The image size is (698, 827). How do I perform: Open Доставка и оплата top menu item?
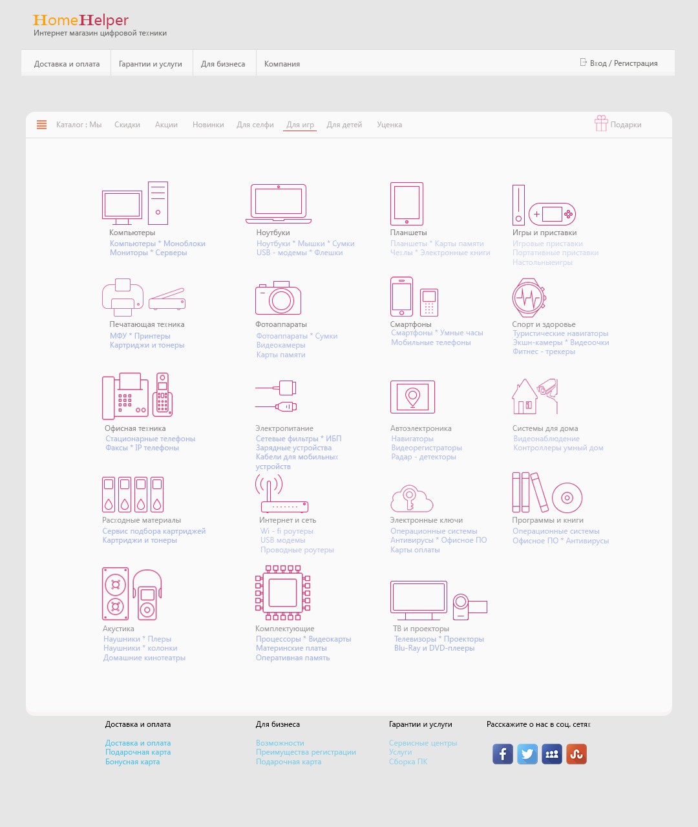point(67,64)
